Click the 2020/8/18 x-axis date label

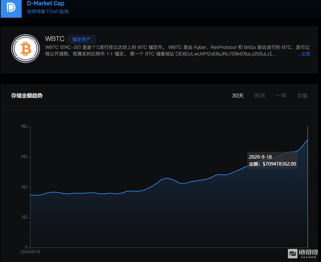[x=30, y=252]
